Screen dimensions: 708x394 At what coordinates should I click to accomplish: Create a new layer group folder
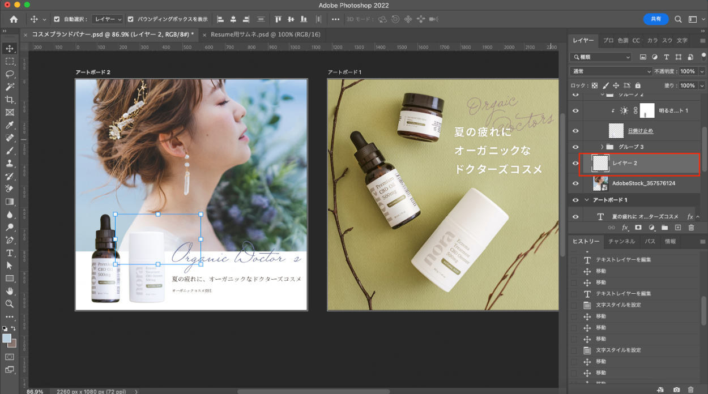coord(664,228)
